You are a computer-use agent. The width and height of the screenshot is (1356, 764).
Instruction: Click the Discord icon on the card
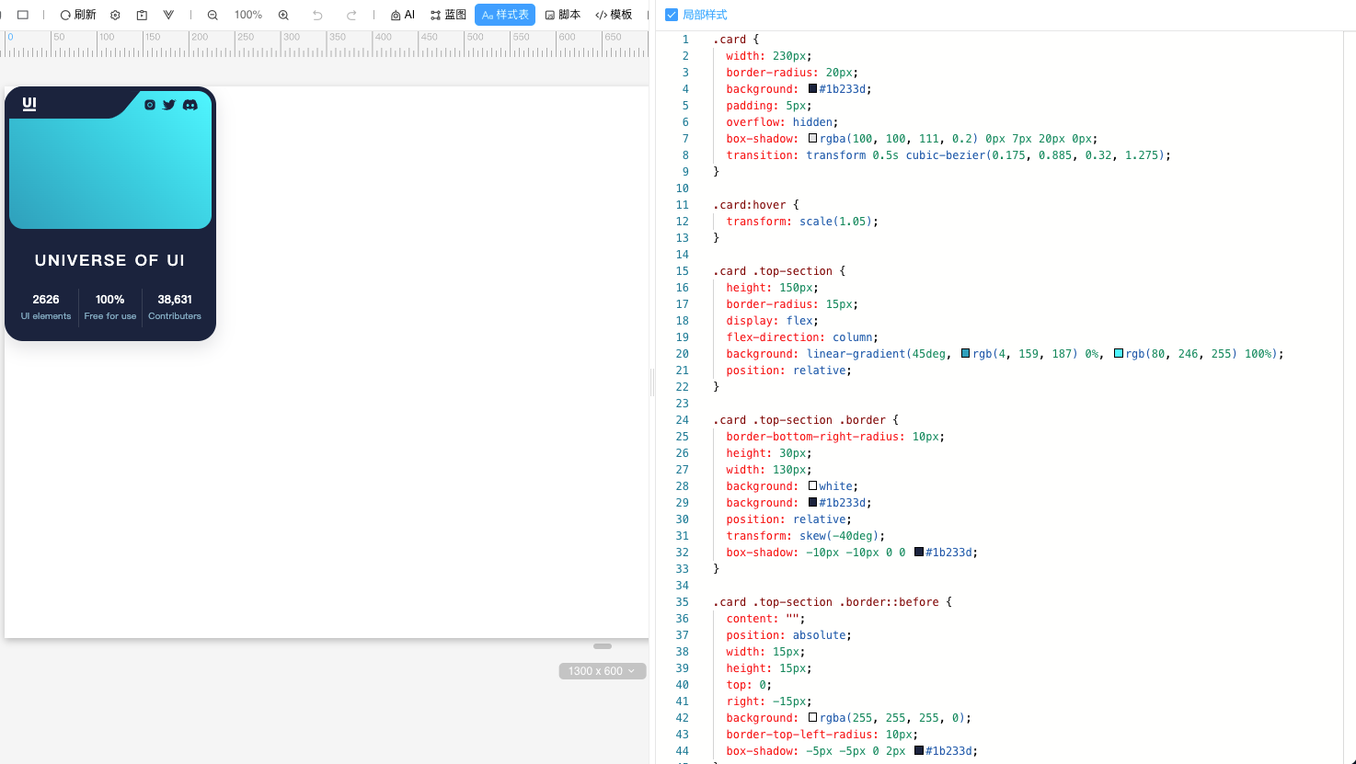coord(190,105)
